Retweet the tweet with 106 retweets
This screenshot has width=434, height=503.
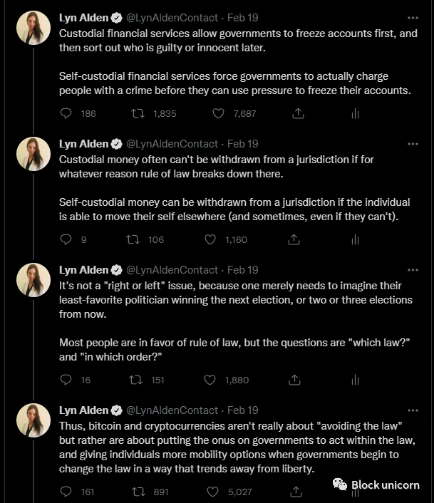[133, 239]
